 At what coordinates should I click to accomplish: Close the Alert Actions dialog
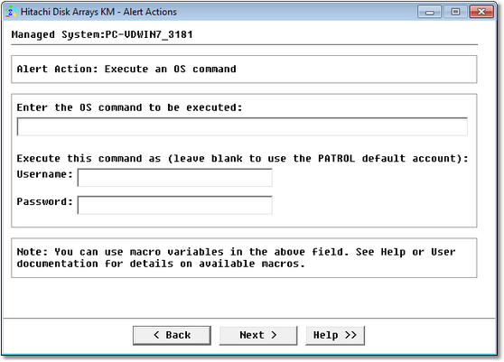point(481,12)
